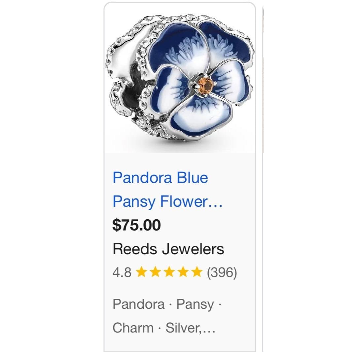The width and height of the screenshot is (352, 352).
Task: Click the 4.8 rating number
Action: point(122,272)
